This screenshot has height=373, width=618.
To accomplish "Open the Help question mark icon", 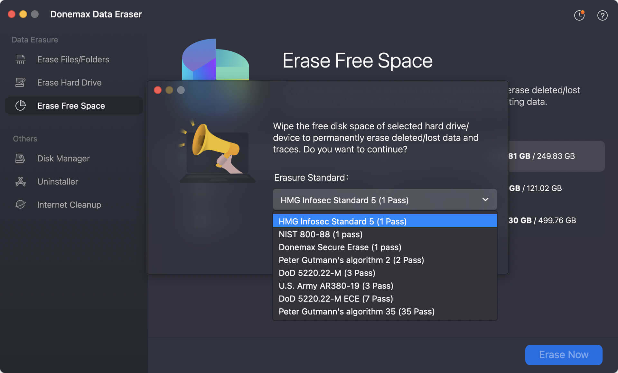I will click(x=602, y=15).
